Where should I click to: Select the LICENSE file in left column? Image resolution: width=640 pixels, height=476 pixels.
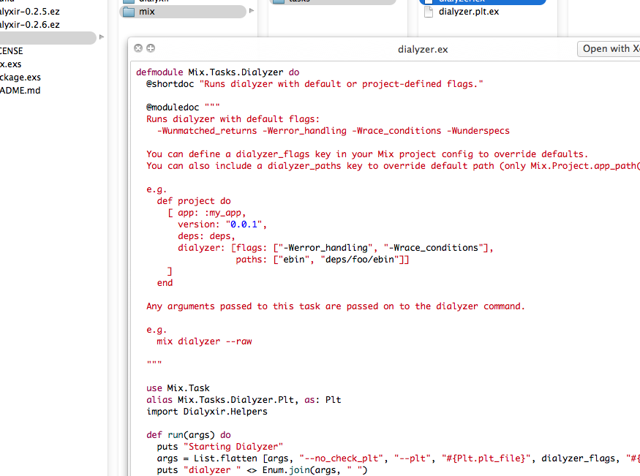[x=12, y=51]
